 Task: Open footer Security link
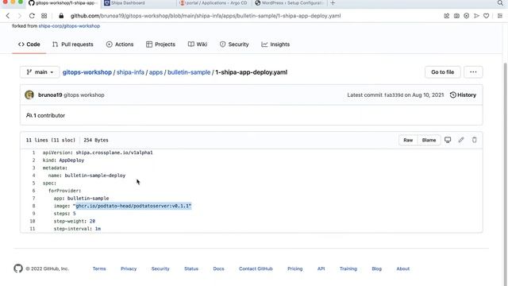[160, 269]
